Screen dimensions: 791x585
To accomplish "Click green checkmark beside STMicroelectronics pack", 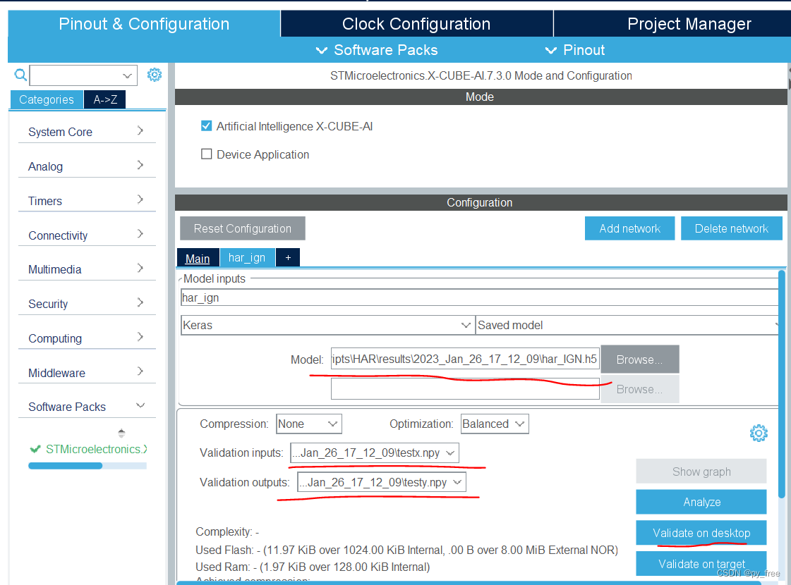I will click(35, 449).
